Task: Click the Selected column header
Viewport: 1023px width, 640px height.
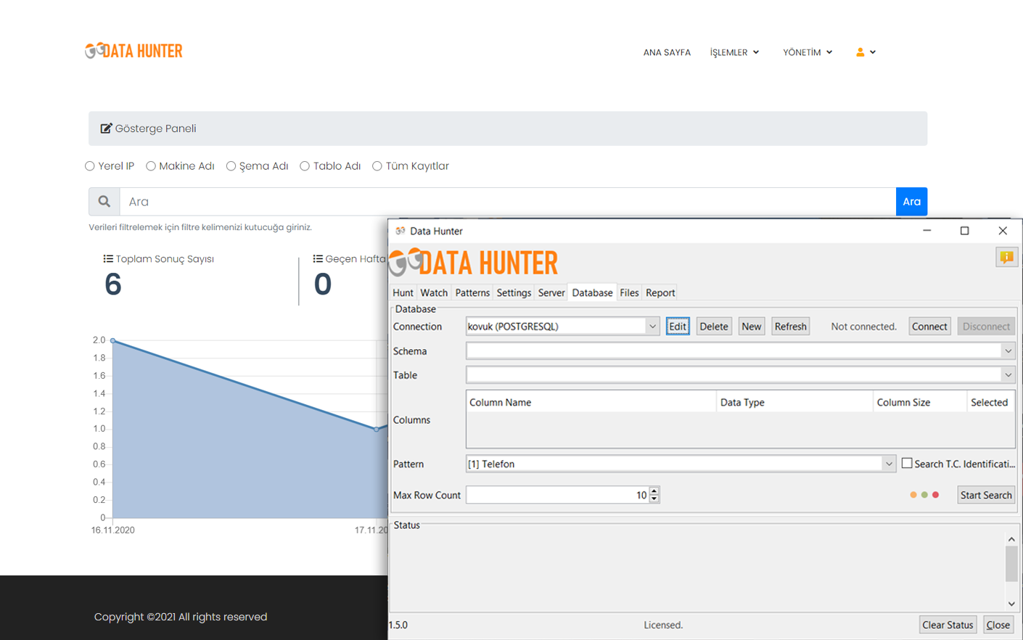Action: click(990, 402)
